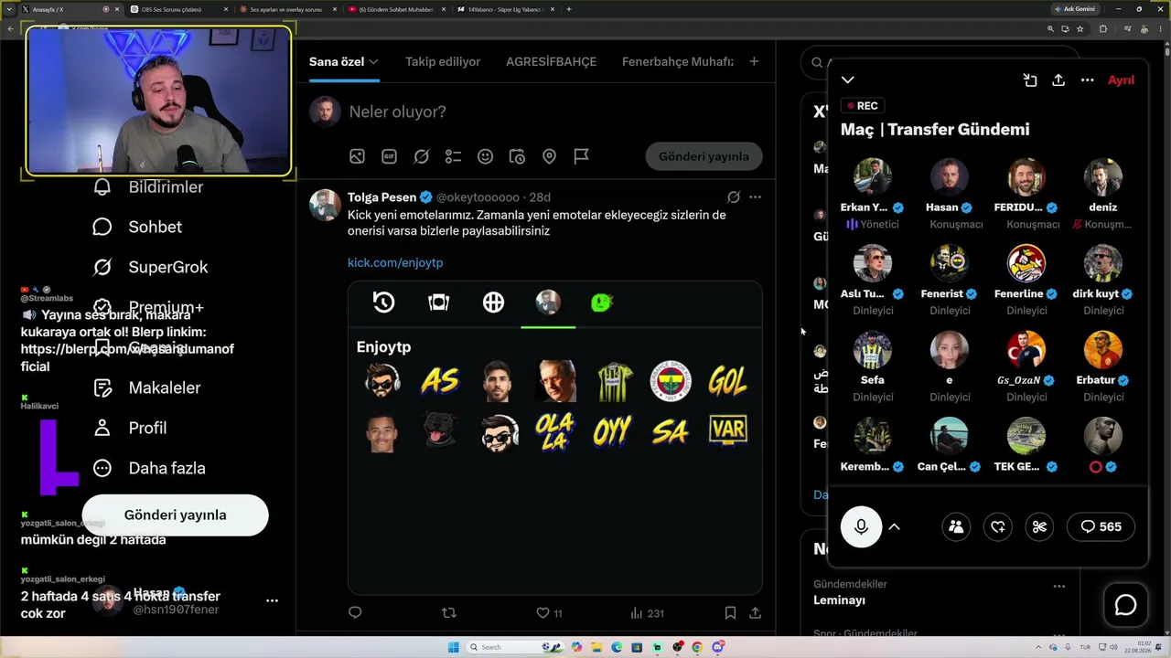This screenshot has width=1171, height=658.
Task: Click the sidebar Gönderi yayınla button
Action: 175,515
